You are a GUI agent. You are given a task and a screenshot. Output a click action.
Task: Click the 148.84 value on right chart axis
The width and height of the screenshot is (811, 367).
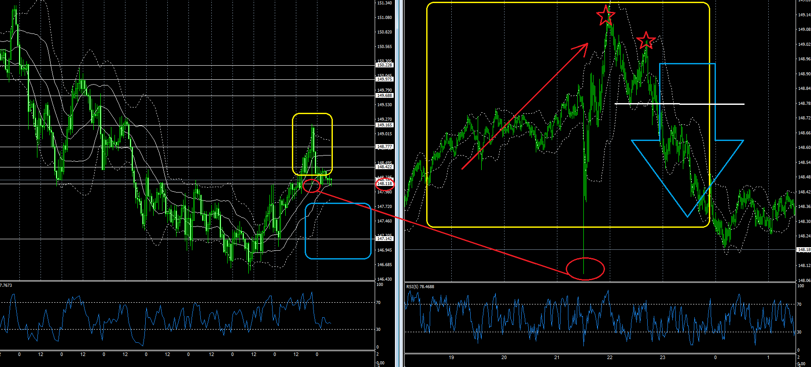pyautogui.click(x=804, y=89)
